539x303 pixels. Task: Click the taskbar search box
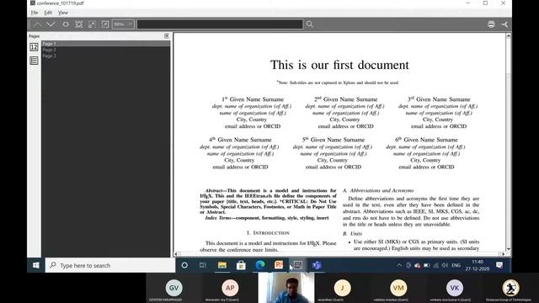(x=110, y=265)
